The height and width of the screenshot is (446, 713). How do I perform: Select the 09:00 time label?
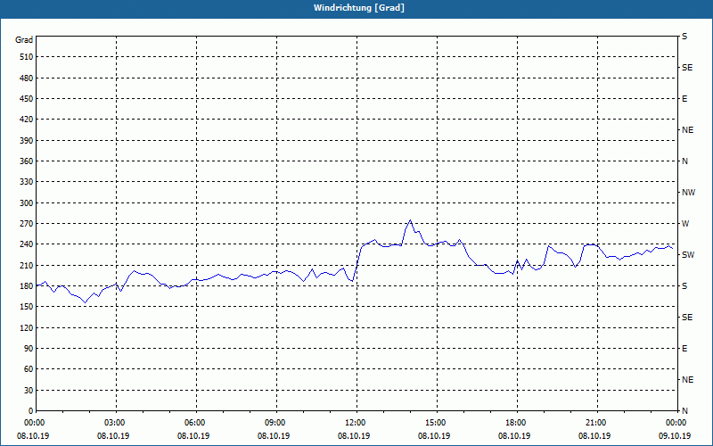(274, 423)
